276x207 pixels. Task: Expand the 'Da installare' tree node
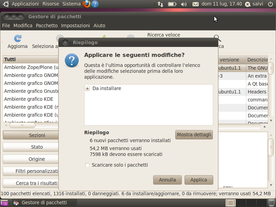(x=88, y=88)
